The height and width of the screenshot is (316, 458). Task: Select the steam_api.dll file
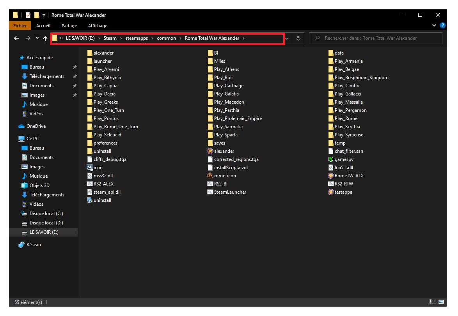tap(104, 192)
